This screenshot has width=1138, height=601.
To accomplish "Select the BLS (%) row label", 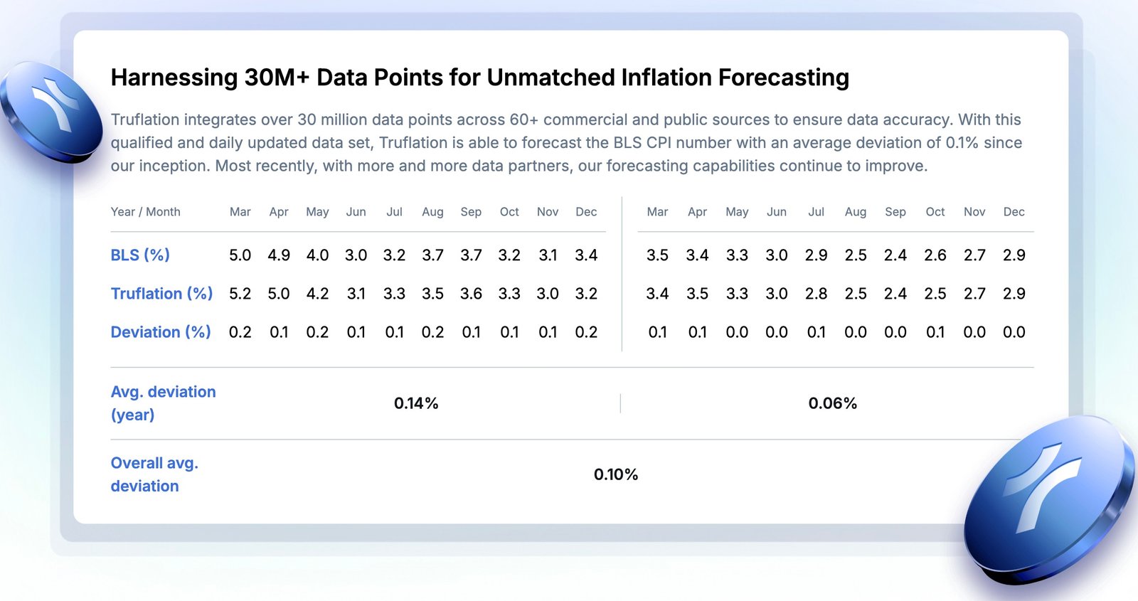I will 140,255.
